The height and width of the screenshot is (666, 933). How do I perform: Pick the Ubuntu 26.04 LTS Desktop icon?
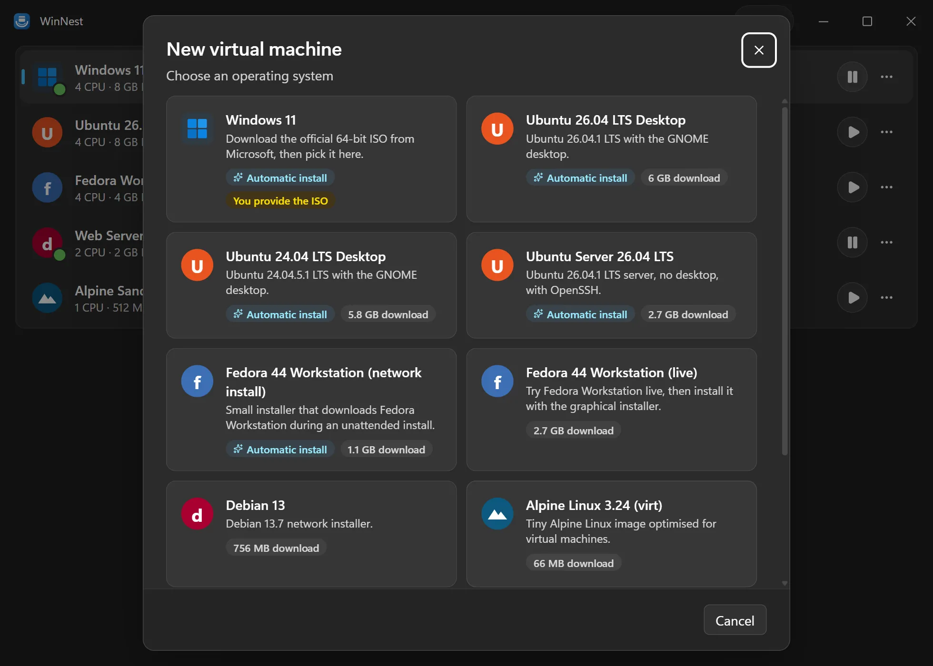tap(497, 128)
